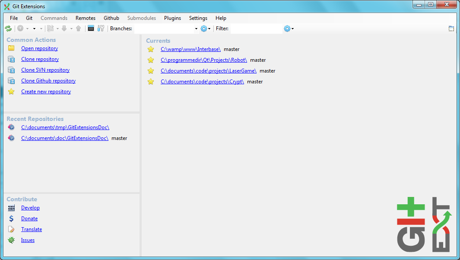
Task: Expand the Stash icon dropdown arrow
Action: tap(57, 29)
